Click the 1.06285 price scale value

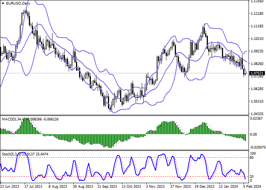click(257, 89)
